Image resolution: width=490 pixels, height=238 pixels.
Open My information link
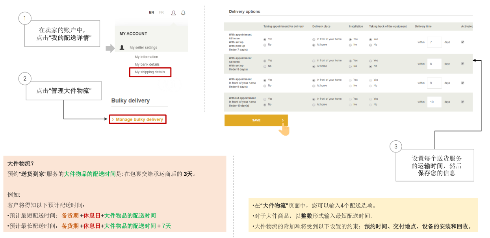pos(146,57)
